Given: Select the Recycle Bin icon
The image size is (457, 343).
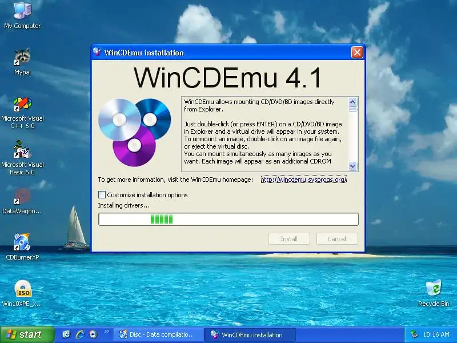Looking at the screenshot, I should (434, 293).
